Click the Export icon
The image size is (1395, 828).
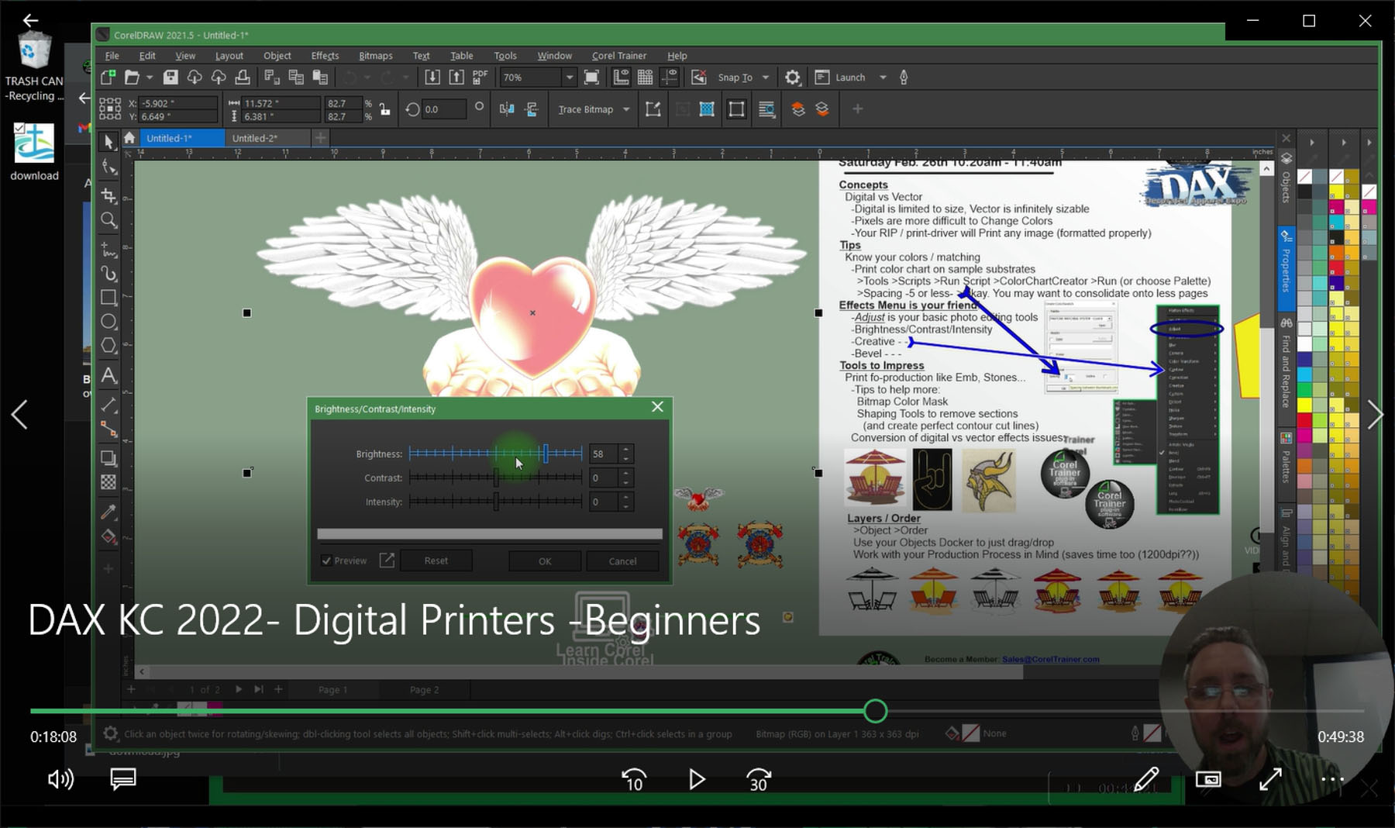[456, 77]
